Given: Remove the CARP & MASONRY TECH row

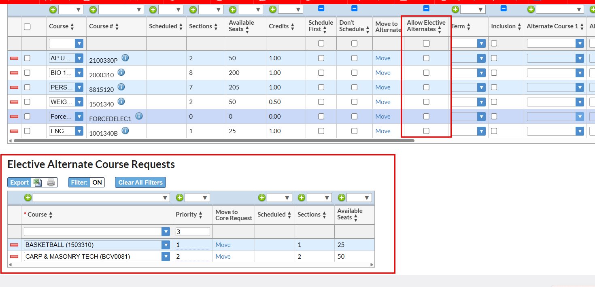Looking at the screenshot, I should point(14,257).
